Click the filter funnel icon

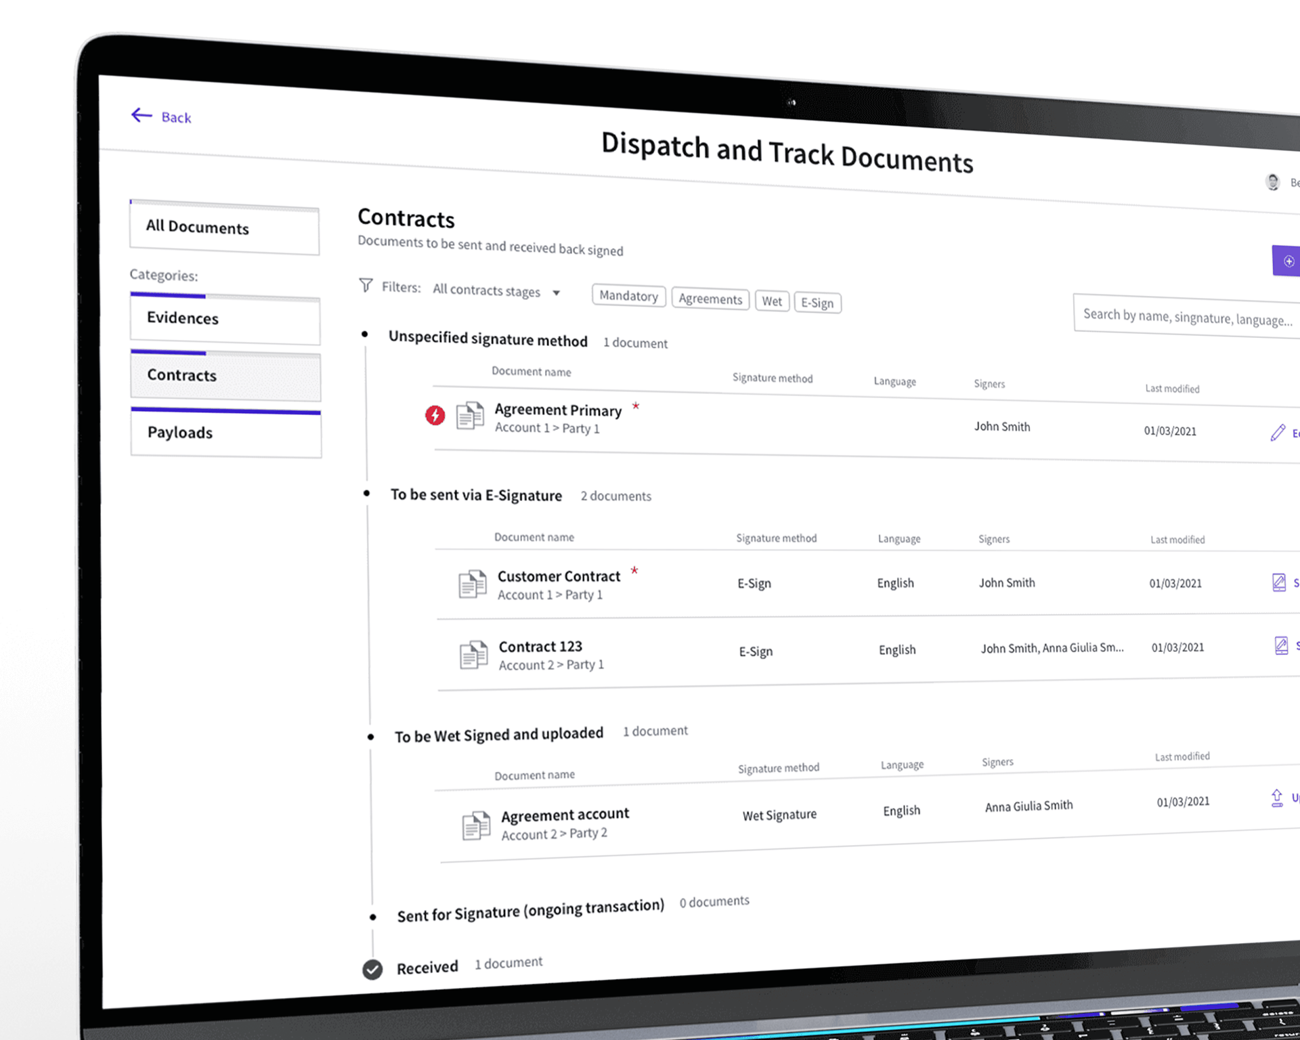(x=366, y=285)
